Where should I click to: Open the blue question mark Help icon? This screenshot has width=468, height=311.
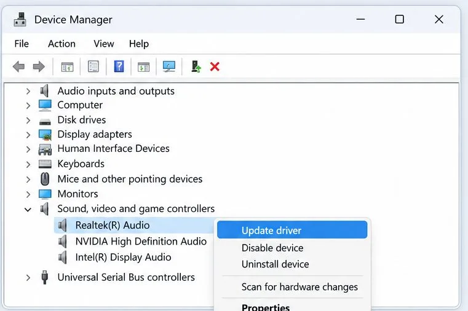pos(119,66)
